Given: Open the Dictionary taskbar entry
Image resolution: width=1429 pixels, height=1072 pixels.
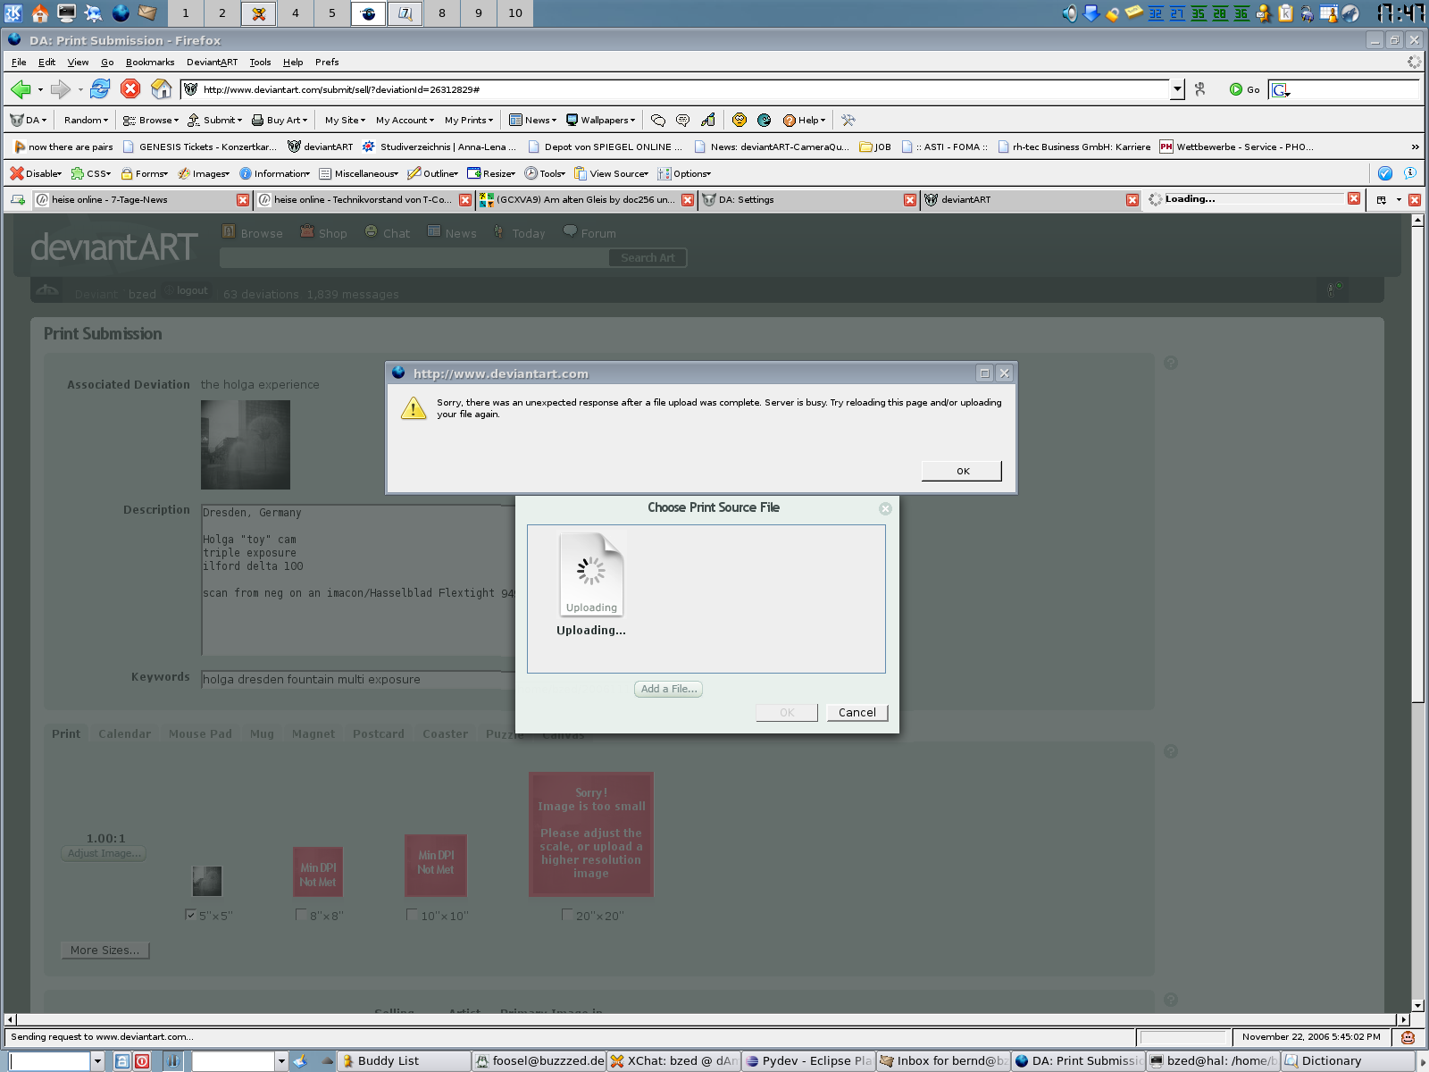Looking at the screenshot, I should 1349,1060.
